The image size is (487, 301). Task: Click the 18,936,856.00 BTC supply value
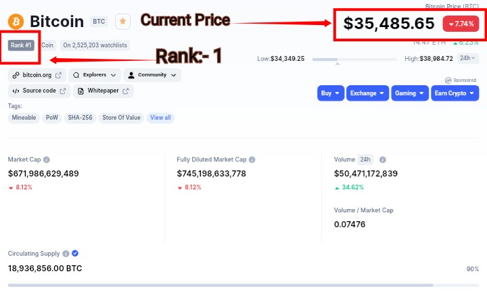(x=45, y=269)
